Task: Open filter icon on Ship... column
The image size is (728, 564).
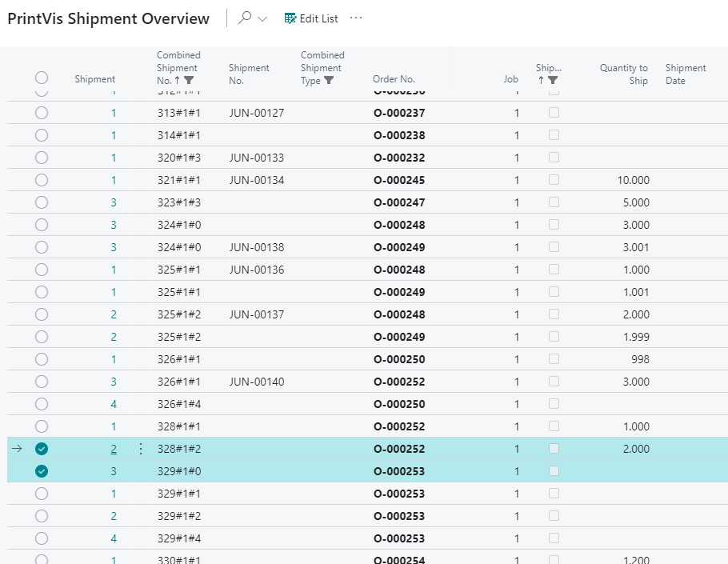Action: coord(553,80)
